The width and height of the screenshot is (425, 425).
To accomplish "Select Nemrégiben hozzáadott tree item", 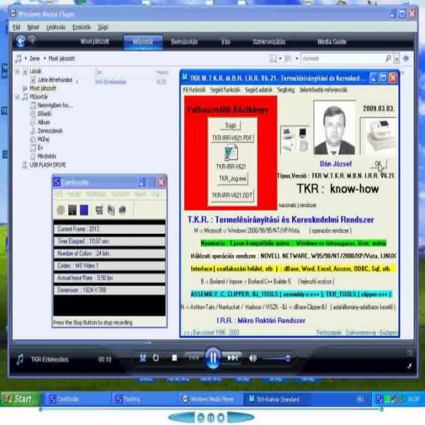I will [55, 105].
